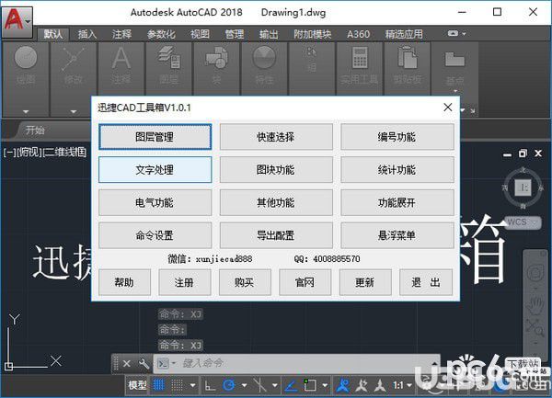Switch to the 插入 ribbon tab
Screen dimensions: 552x398
pyautogui.click(x=87, y=34)
